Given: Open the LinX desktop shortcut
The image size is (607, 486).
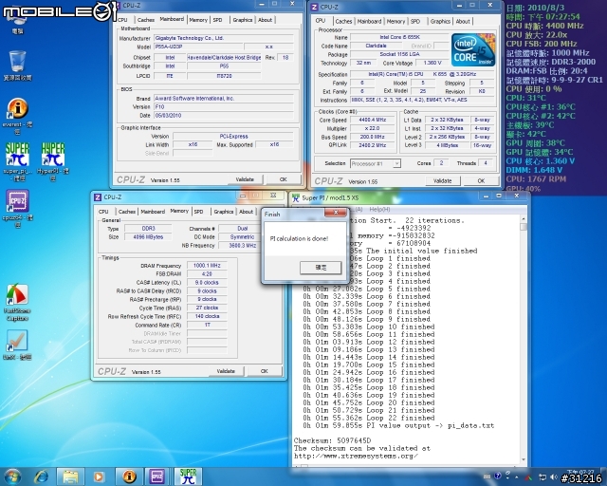Looking at the screenshot, I should [x=17, y=345].
